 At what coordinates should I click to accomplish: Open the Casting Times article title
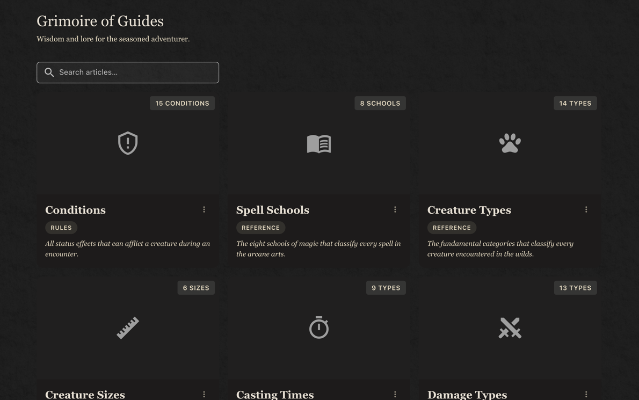[275, 394]
